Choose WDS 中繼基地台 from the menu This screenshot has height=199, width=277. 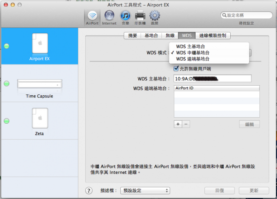tap(209, 53)
